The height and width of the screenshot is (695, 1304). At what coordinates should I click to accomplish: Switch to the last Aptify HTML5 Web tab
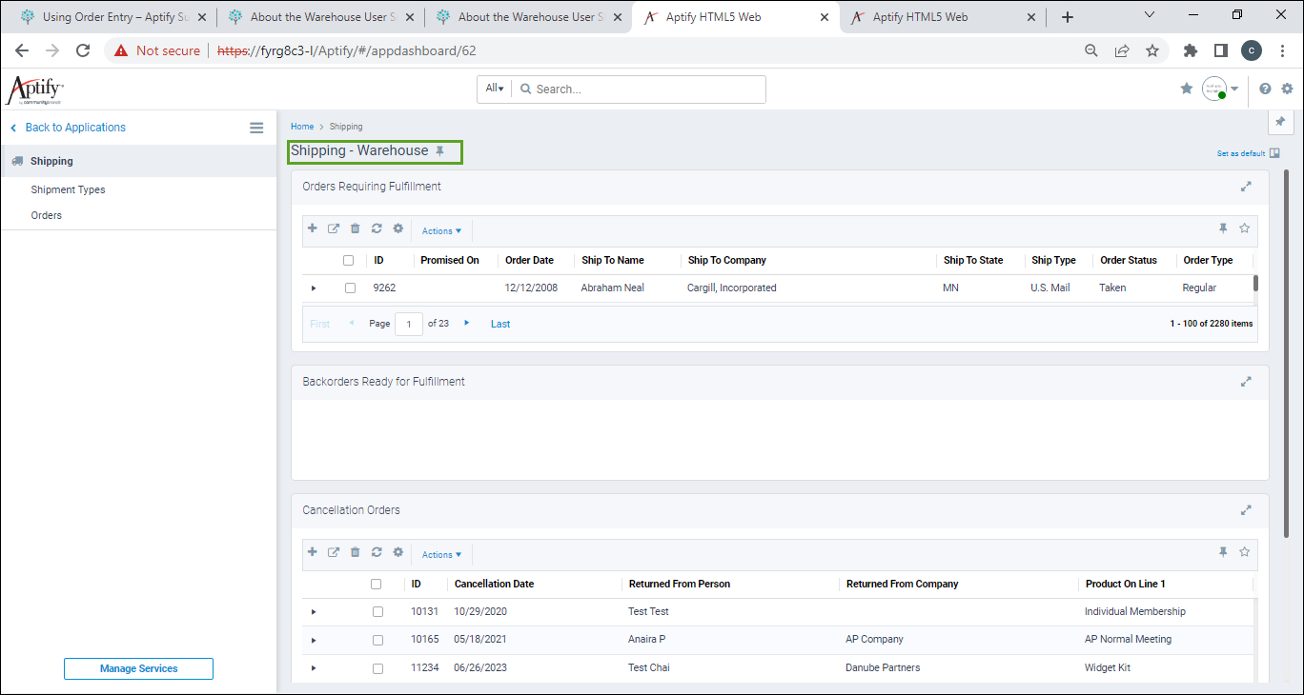943,17
